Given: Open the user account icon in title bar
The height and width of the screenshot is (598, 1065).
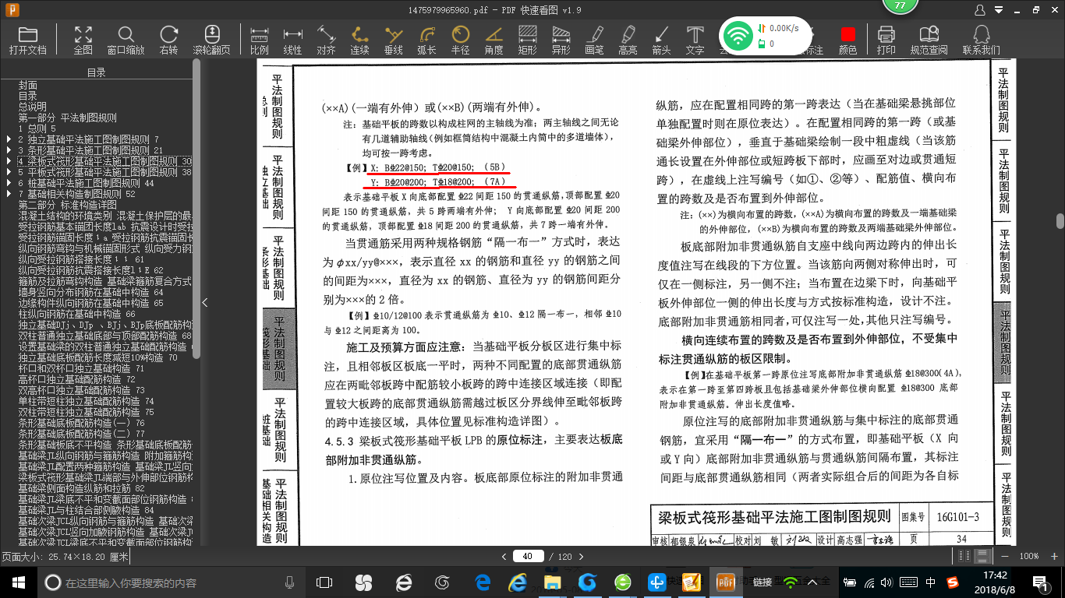Looking at the screenshot, I should tap(980, 9).
